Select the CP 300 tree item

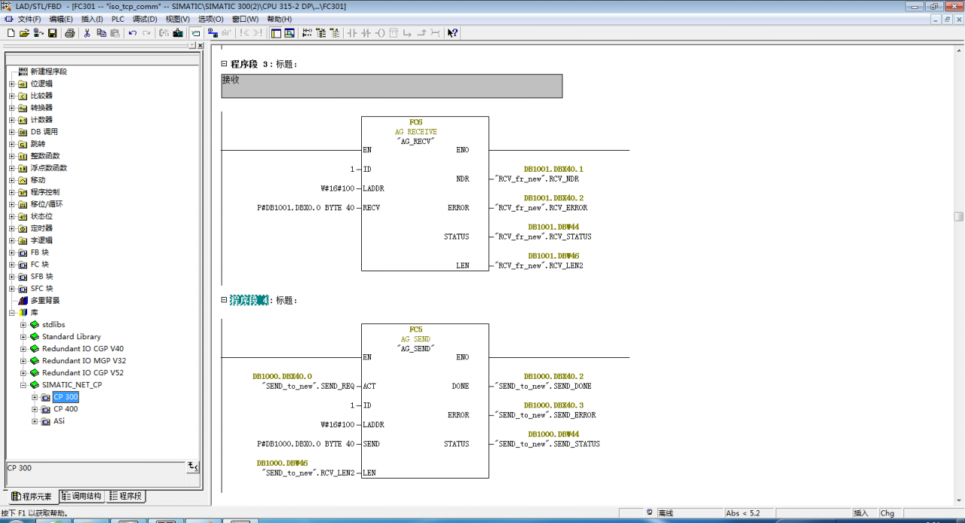click(66, 397)
